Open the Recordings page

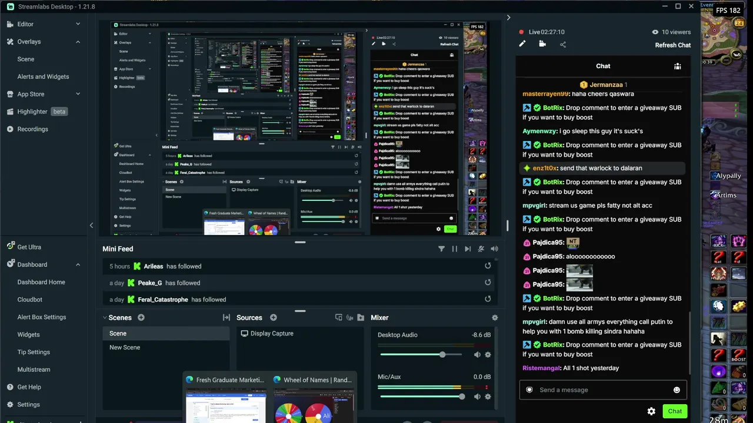pos(32,129)
